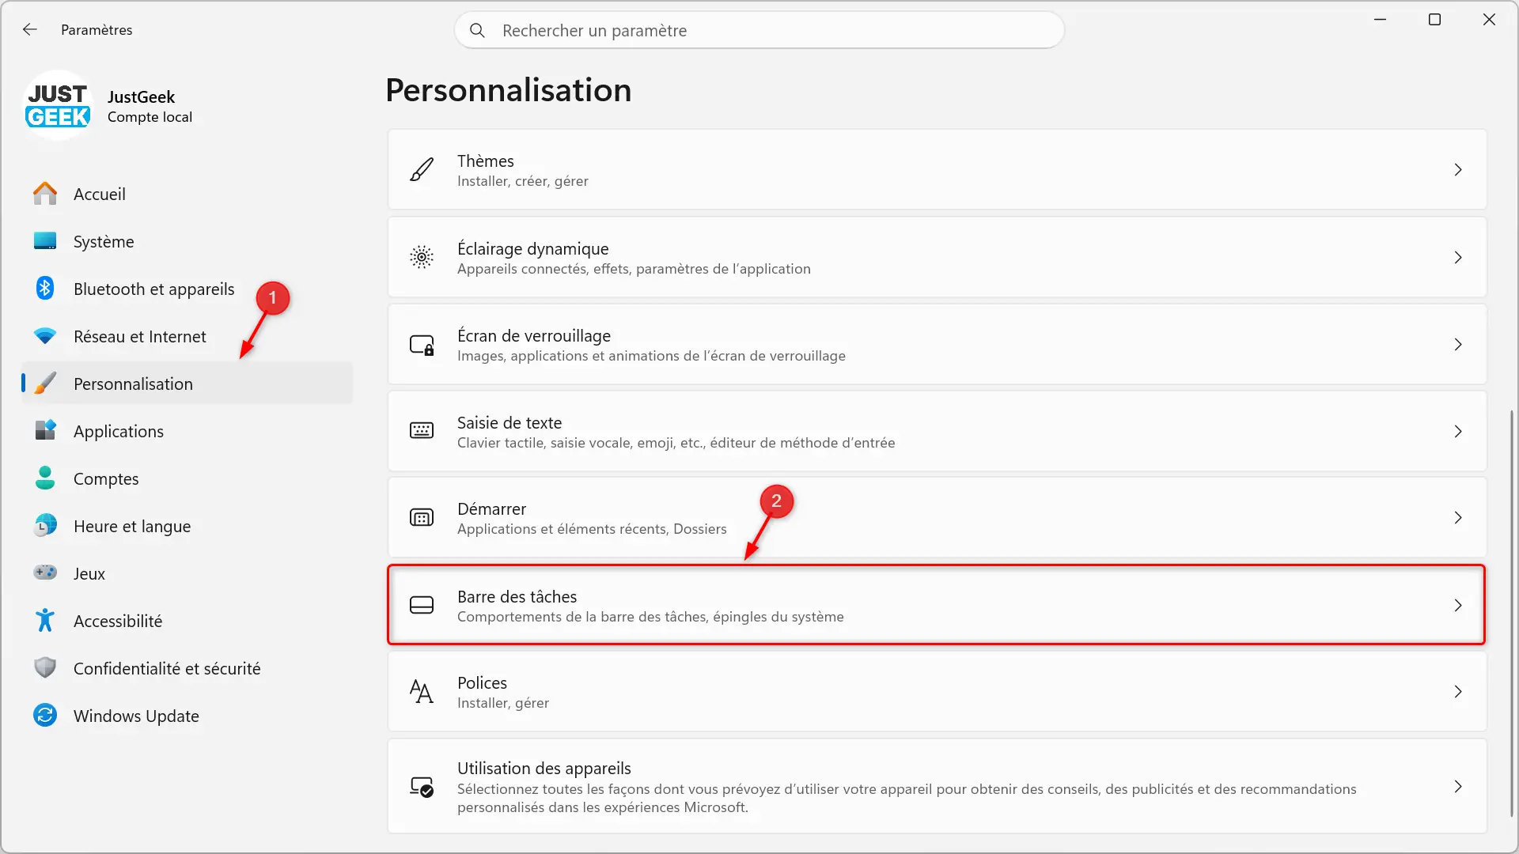Screen dimensions: 1519x854
Task: Click the Utilisation des appareils icon
Action: point(422,787)
